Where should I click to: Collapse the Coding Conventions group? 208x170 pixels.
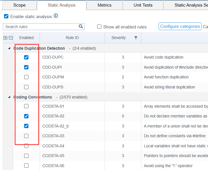point(9,97)
